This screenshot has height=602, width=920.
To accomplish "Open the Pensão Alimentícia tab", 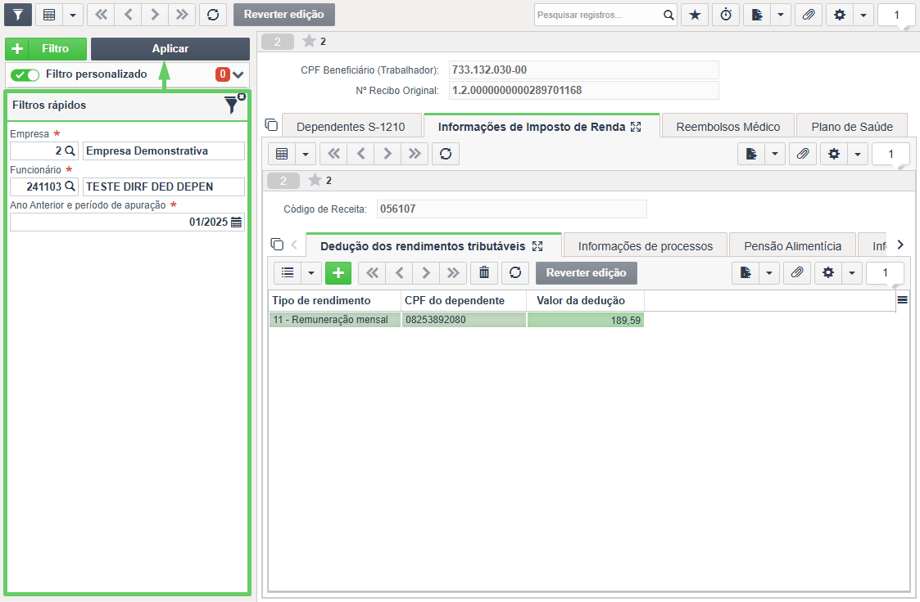I will (793, 246).
